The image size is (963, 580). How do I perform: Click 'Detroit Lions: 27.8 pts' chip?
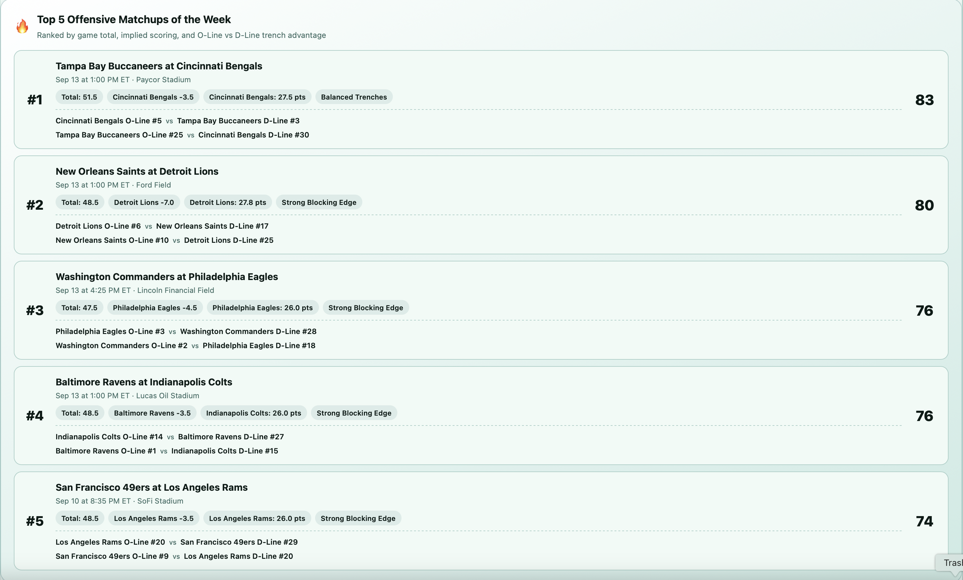pyautogui.click(x=228, y=202)
